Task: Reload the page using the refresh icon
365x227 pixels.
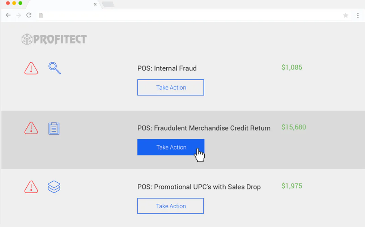Action: (x=29, y=15)
